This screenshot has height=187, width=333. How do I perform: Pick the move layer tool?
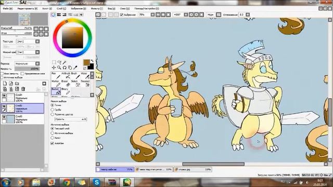pos(54,68)
